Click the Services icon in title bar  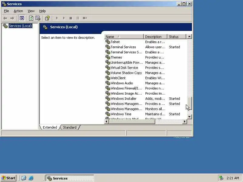pos(4,4)
